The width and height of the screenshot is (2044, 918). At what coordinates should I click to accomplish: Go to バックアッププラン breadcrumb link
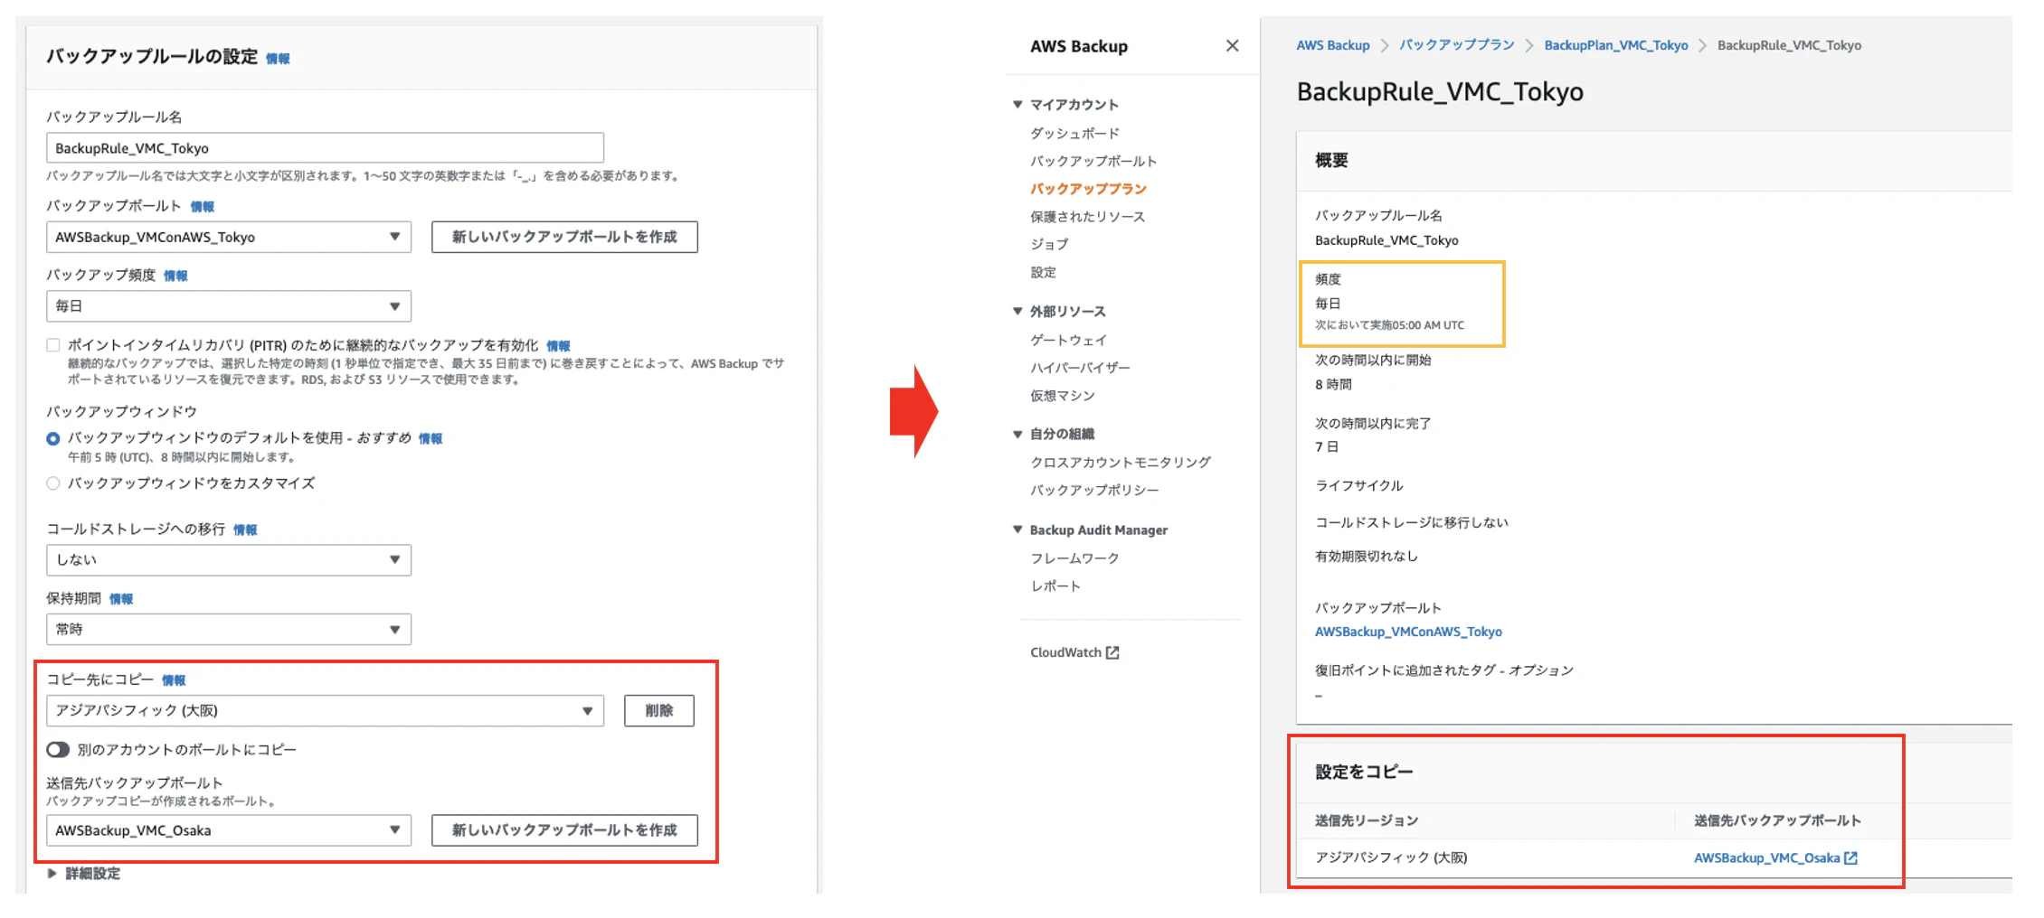pyautogui.click(x=1456, y=45)
